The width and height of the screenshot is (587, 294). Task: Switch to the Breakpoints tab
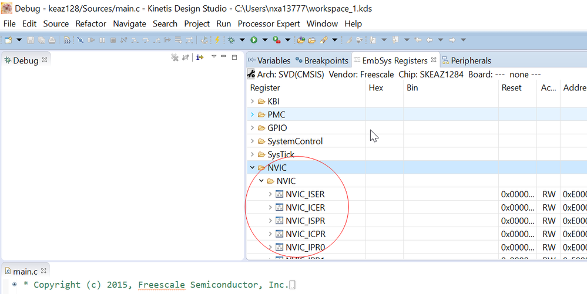point(322,60)
